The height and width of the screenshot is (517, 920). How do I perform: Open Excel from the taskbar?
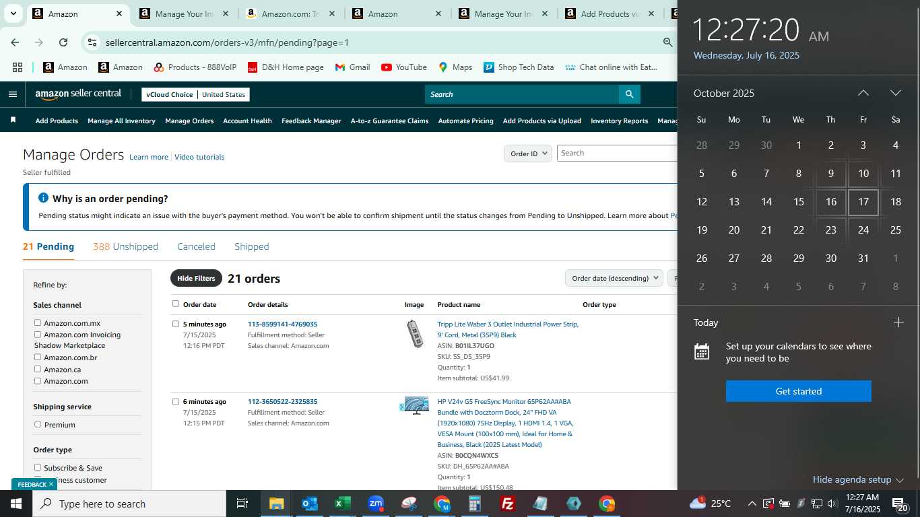(342, 504)
